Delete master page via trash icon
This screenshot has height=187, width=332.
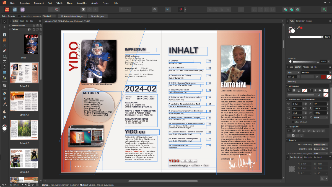(41, 25)
